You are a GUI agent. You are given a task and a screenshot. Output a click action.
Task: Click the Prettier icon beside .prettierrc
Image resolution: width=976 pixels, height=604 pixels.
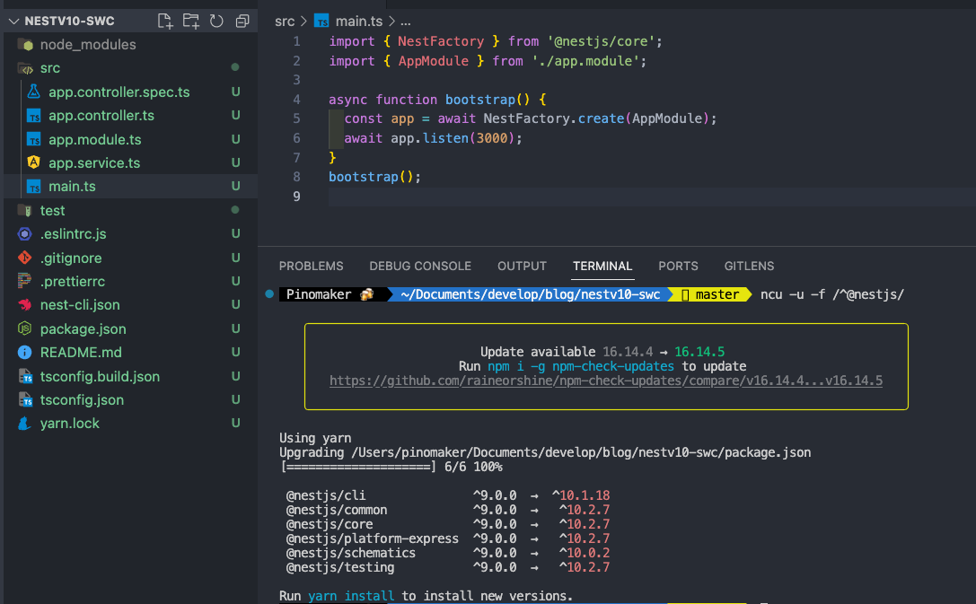(x=25, y=281)
